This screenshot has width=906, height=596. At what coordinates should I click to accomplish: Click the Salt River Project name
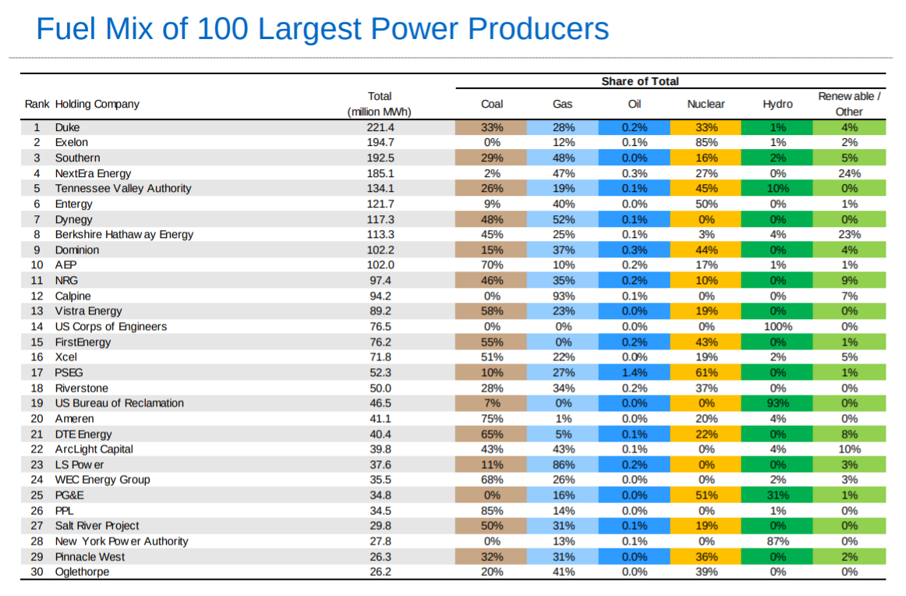[x=97, y=526]
